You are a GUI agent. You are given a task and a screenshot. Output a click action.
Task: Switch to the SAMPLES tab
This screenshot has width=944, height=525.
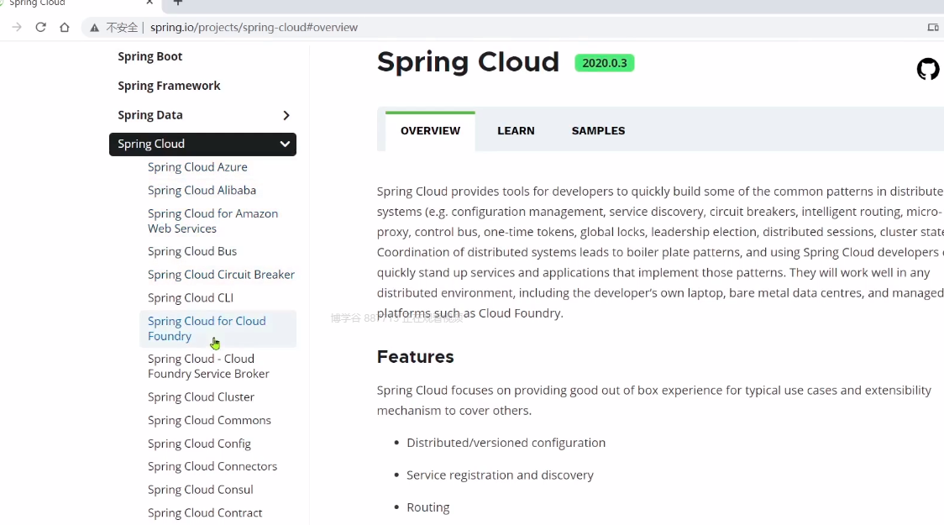(x=598, y=130)
